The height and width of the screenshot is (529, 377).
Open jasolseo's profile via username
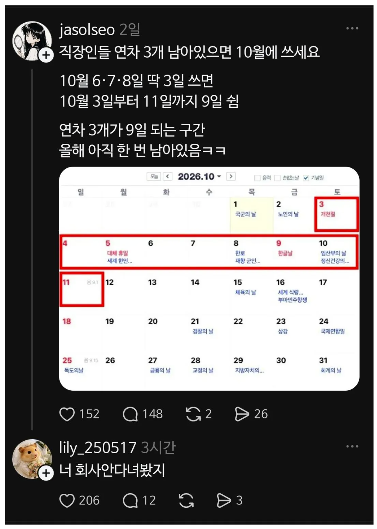87,30
